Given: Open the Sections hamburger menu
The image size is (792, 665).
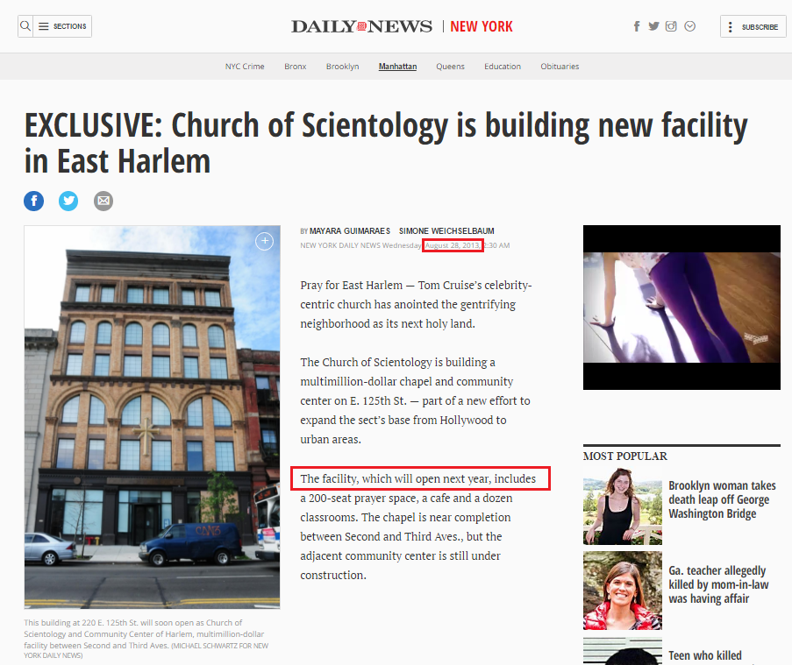Looking at the screenshot, I should (x=62, y=26).
